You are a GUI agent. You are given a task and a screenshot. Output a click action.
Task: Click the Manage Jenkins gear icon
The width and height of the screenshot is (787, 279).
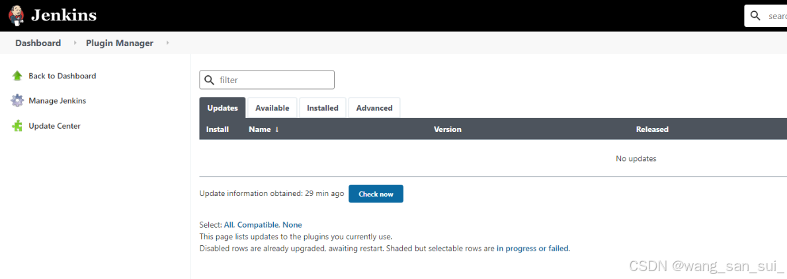(17, 101)
